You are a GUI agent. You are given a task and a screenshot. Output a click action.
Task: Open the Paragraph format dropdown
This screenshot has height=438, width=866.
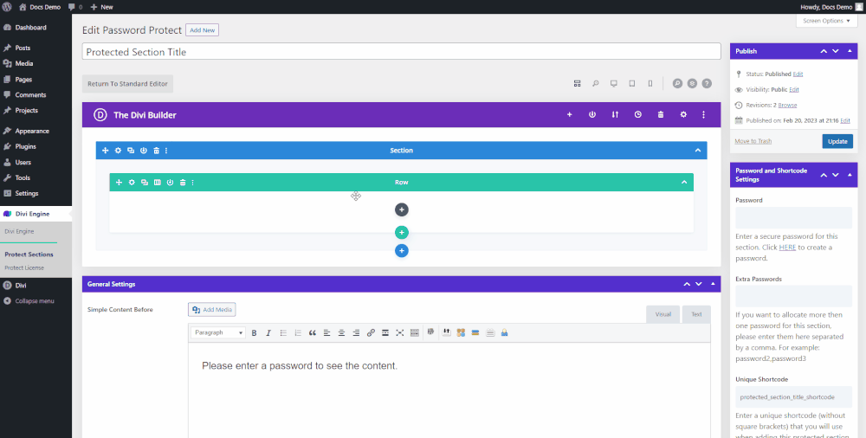pyautogui.click(x=219, y=332)
